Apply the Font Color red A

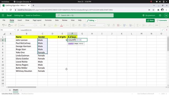point(62,25)
